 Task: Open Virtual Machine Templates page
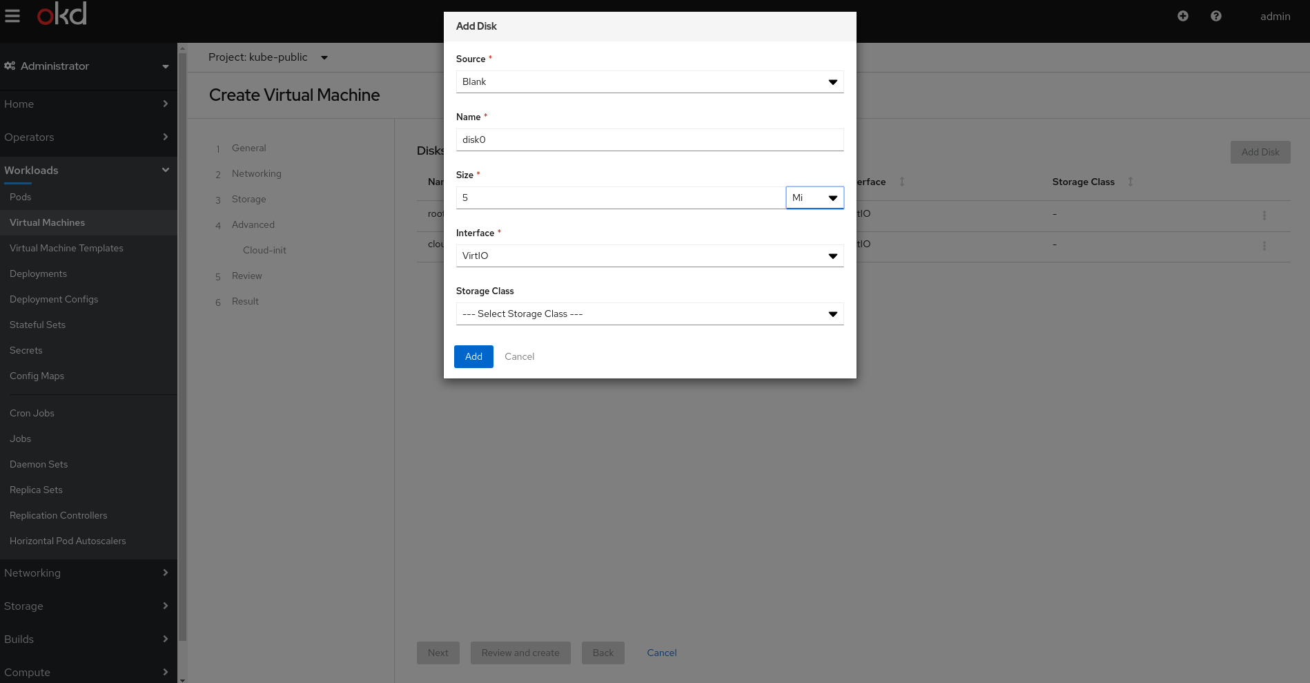[x=66, y=248]
